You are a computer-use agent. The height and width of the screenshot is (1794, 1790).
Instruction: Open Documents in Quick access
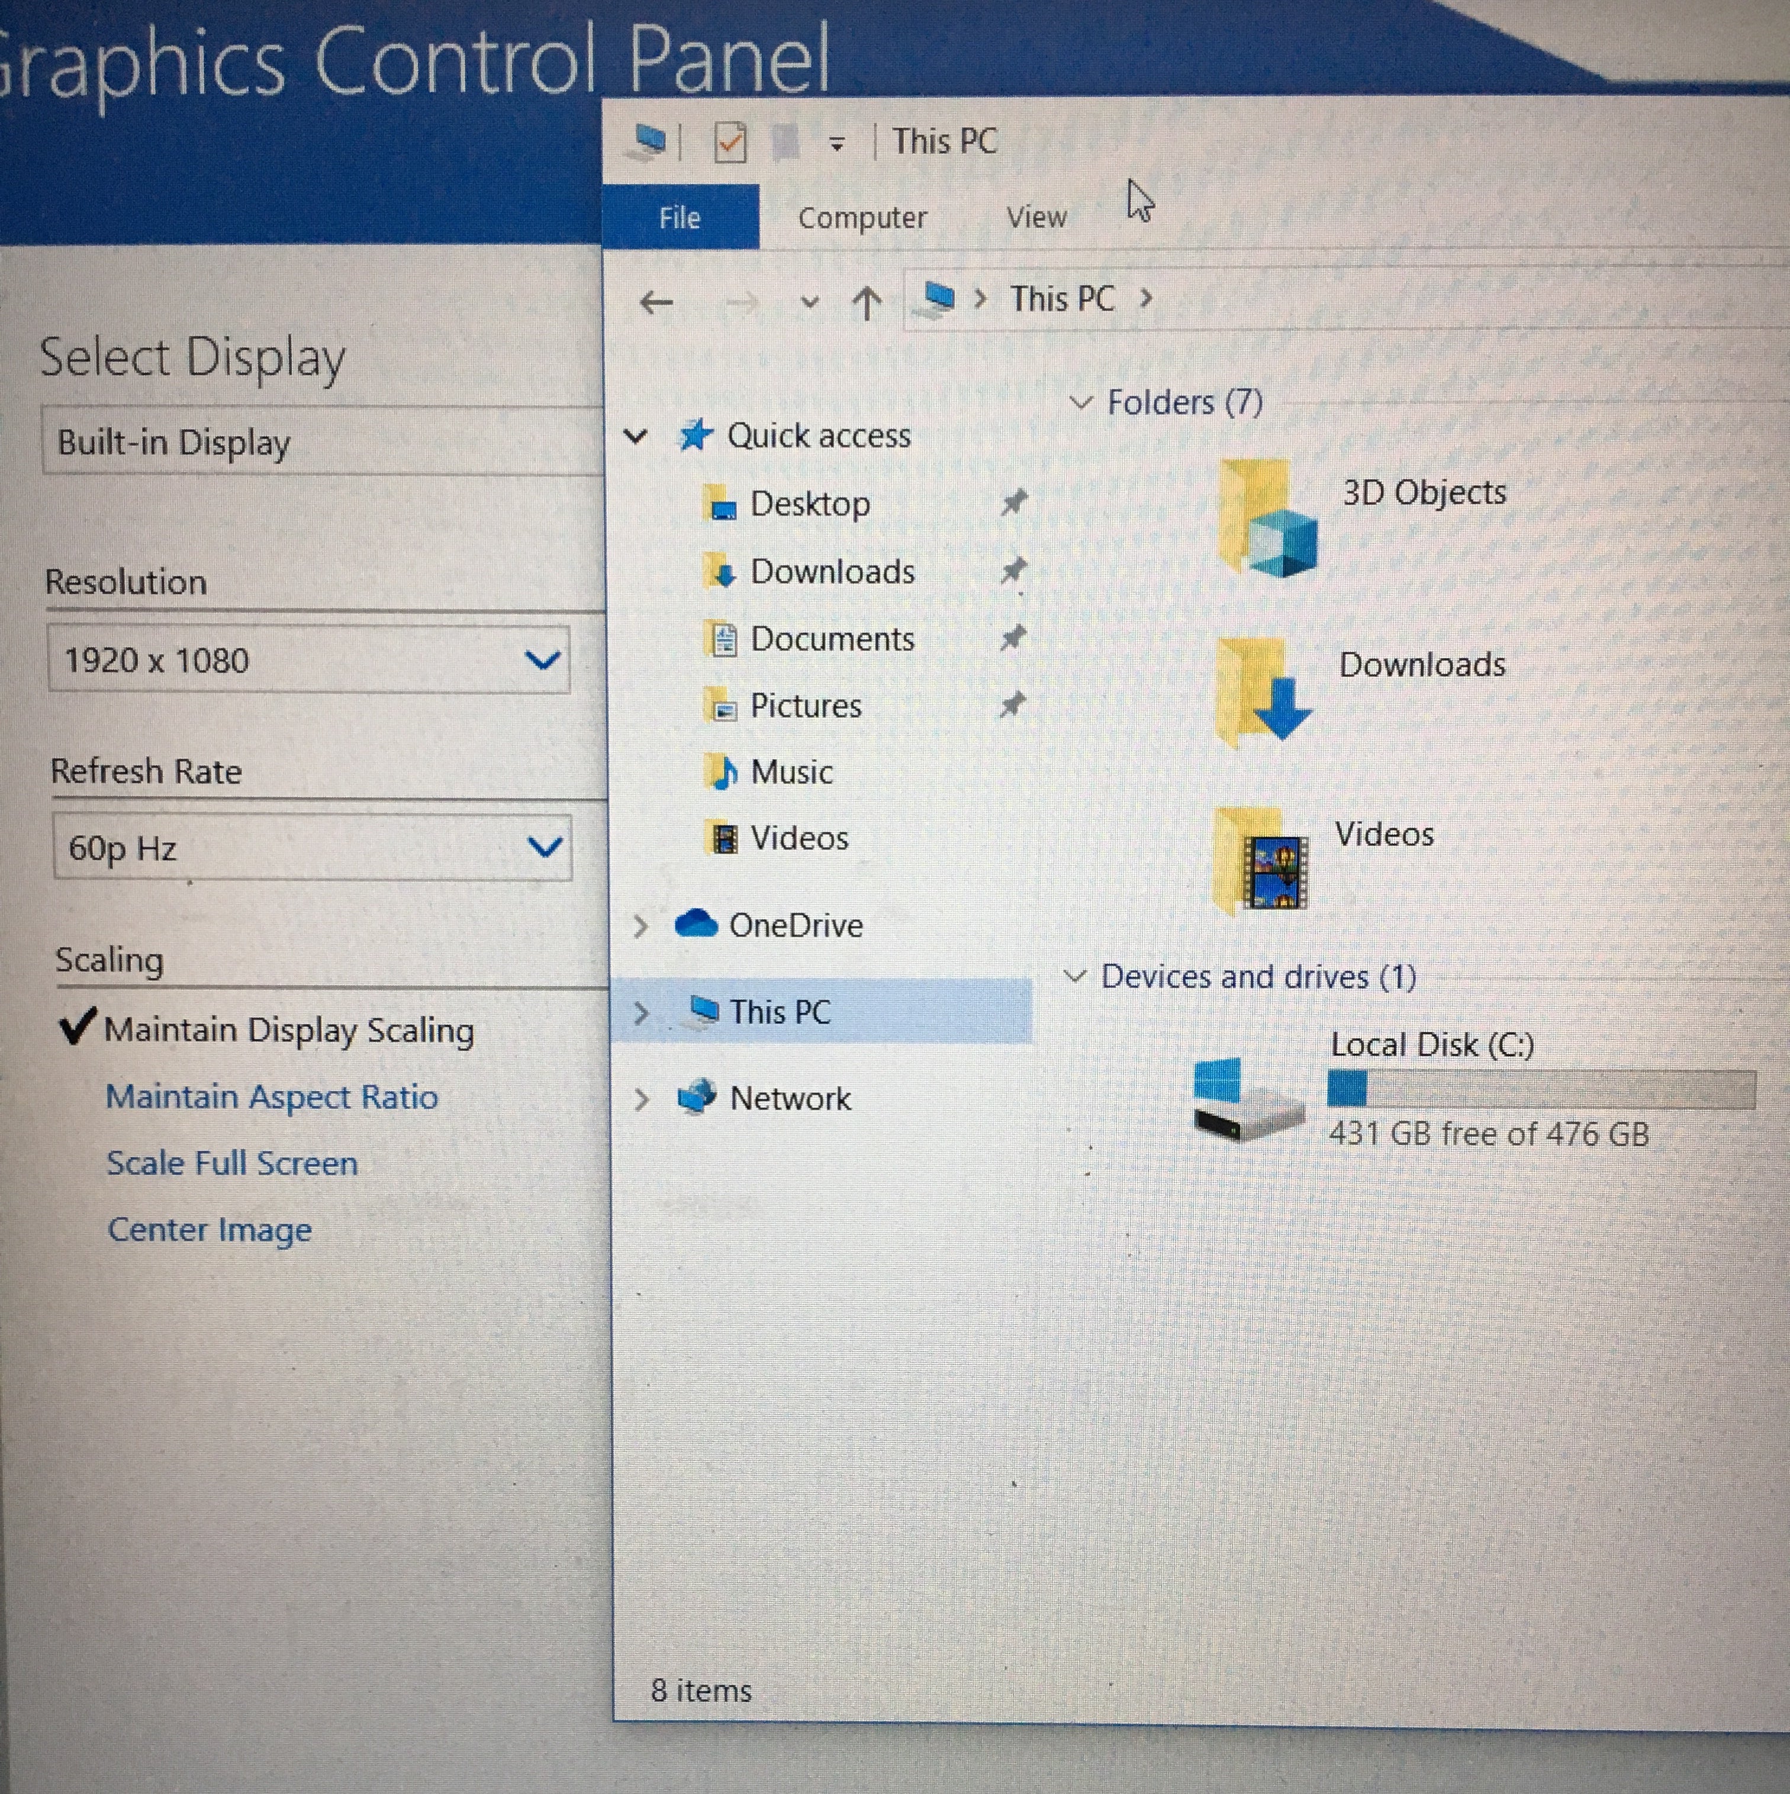[x=832, y=639]
